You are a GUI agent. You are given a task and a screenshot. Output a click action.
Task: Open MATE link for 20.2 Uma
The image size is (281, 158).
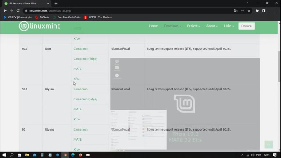(77, 69)
